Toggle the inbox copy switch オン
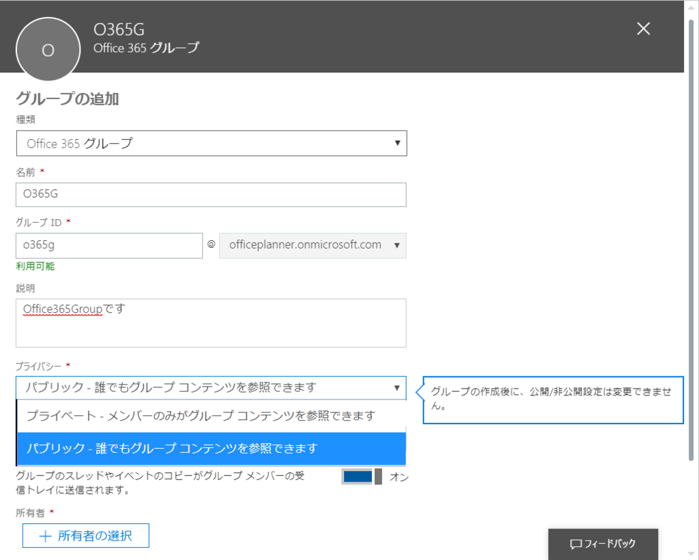The width and height of the screenshot is (699, 560). point(362,477)
